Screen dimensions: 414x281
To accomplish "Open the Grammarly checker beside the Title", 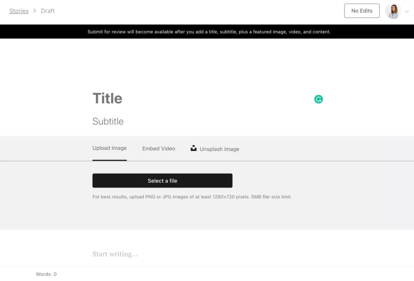I will click(x=318, y=99).
